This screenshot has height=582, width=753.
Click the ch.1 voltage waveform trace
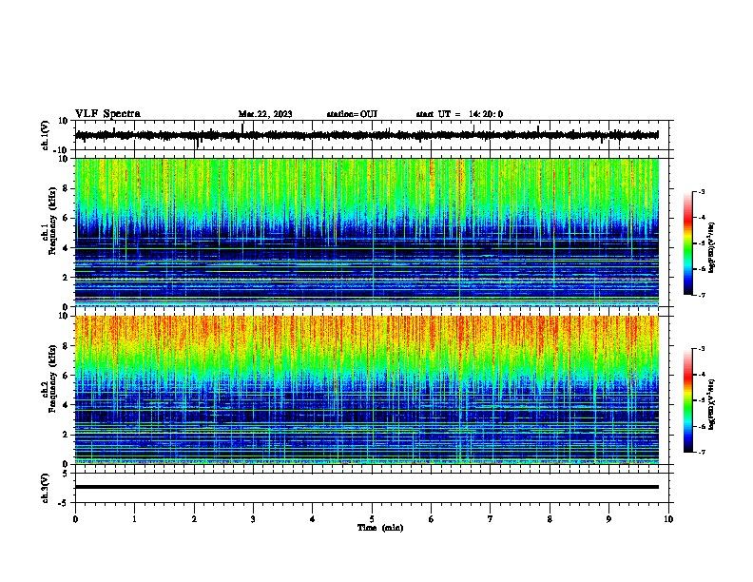367,135
